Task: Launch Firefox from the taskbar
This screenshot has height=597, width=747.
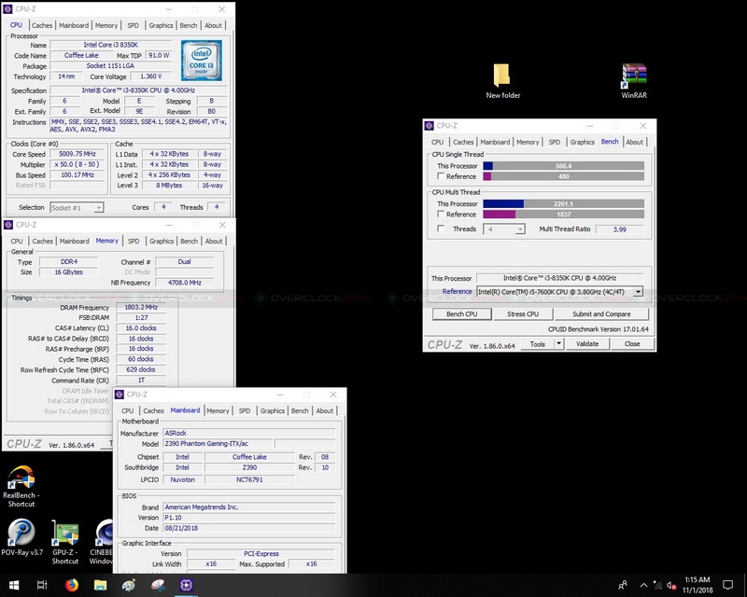Action: pos(72,585)
